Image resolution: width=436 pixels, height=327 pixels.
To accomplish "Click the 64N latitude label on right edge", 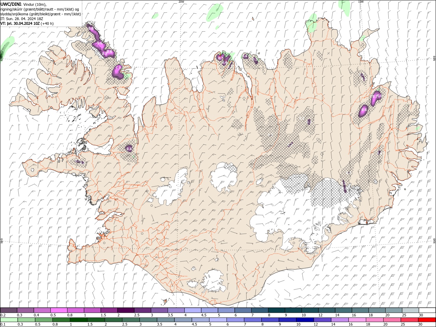I will tap(434, 241).
